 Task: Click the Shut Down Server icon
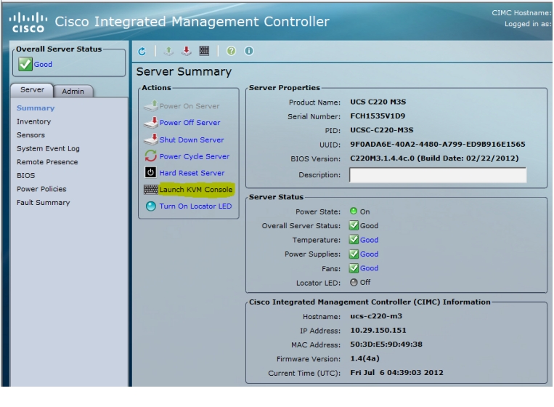click(x=151, y=140)
